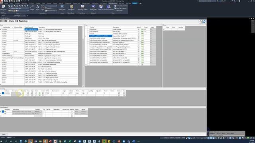Click Define Attached Part tool

(x=121, y=6)
